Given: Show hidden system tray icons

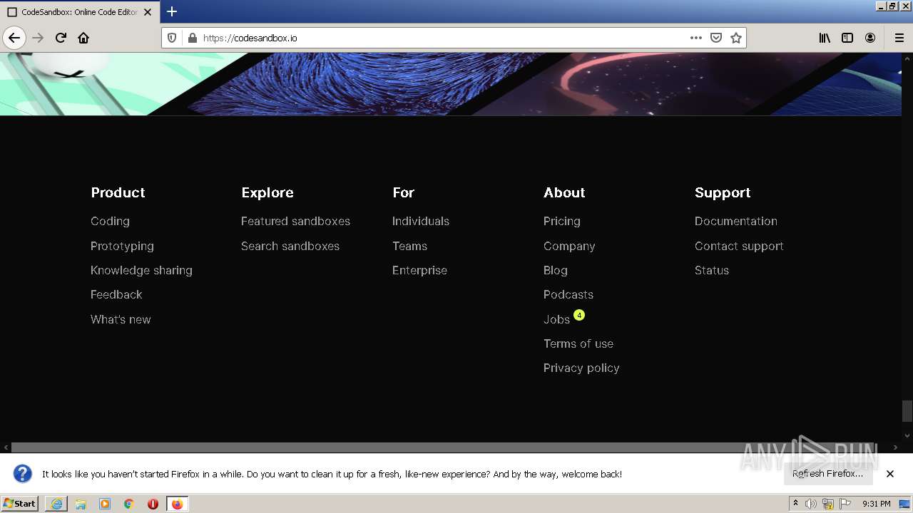Looking at the screenshot, I should (795, 504).
